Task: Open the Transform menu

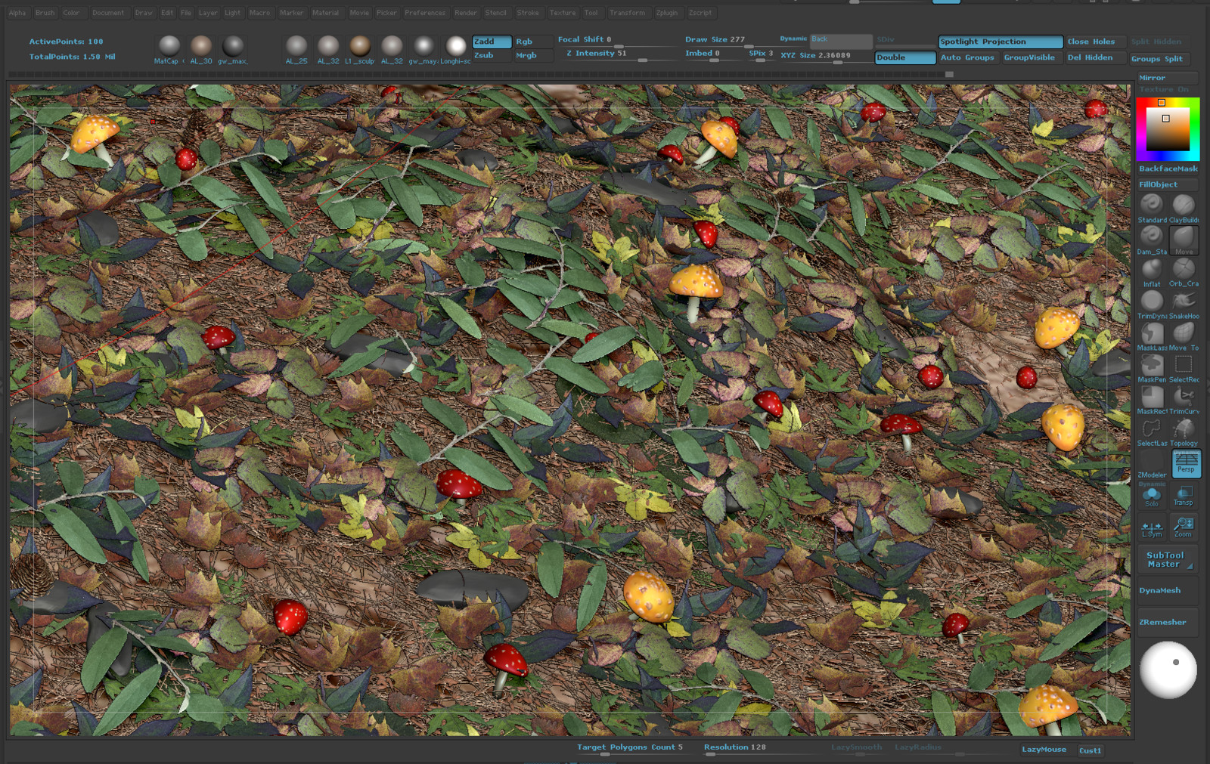Action: click(627, 13)
